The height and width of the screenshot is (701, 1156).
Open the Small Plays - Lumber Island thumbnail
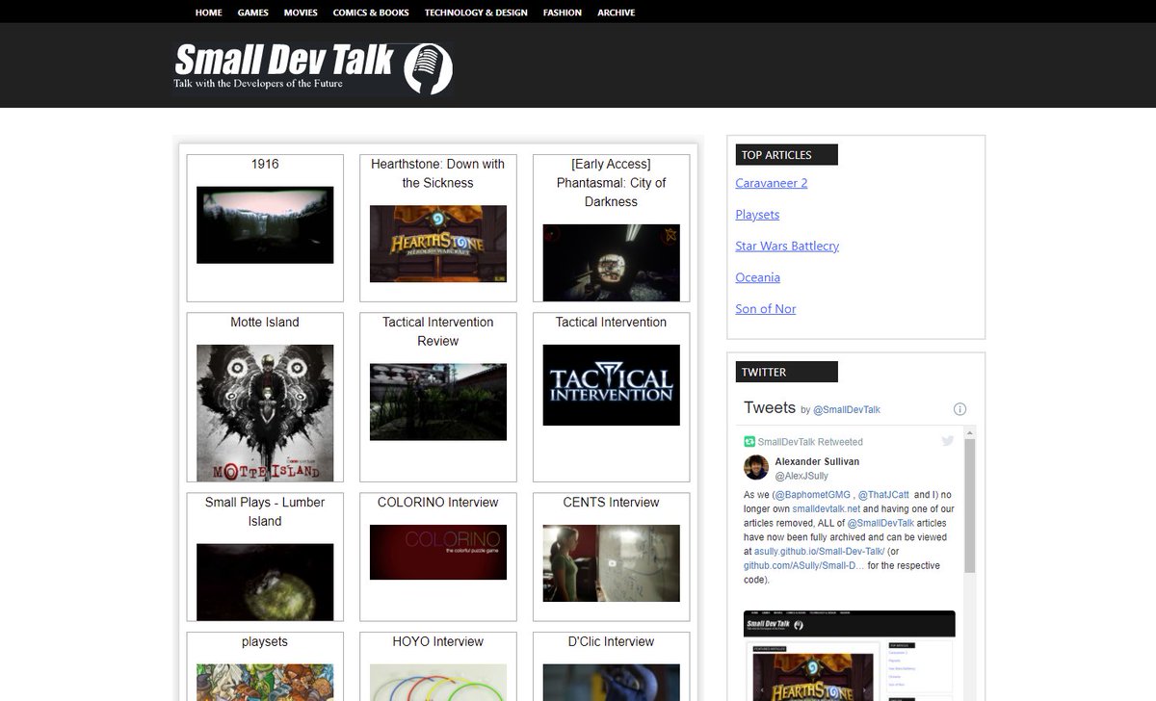[265, 582]
